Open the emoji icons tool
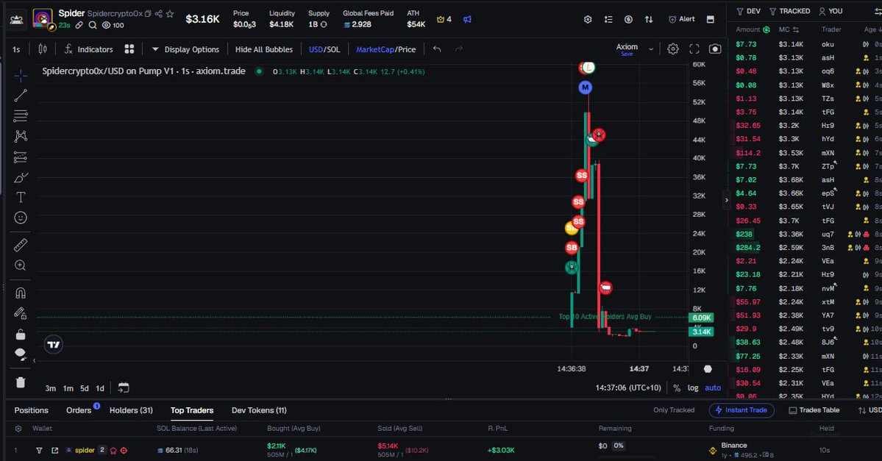 (x=21, y=218)
